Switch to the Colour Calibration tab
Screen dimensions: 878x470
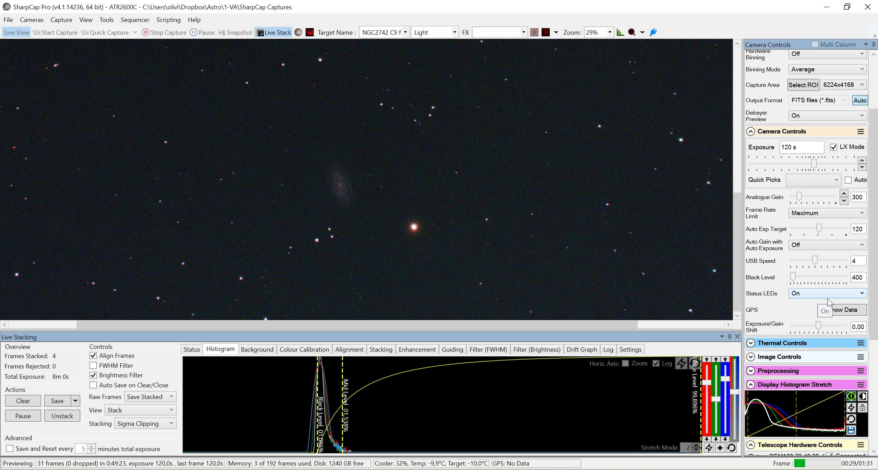click(x=304, y=349)
